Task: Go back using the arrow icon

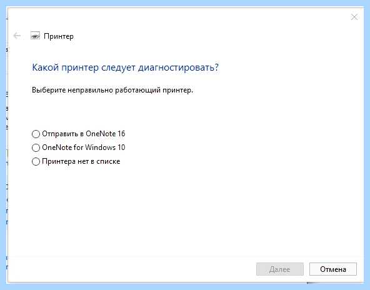Action: (17, 36)
